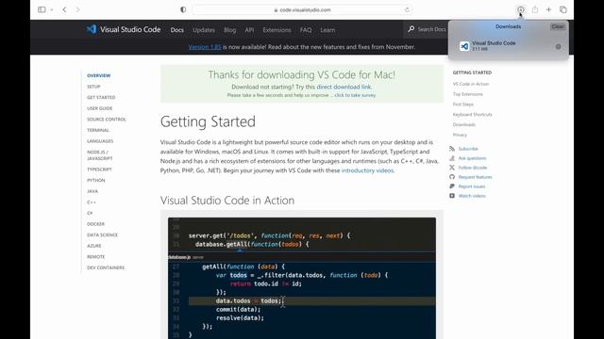The image size is (604, 339).
Task: Select User Guide in the left sidebar
Action: click(x=100, y=108)
